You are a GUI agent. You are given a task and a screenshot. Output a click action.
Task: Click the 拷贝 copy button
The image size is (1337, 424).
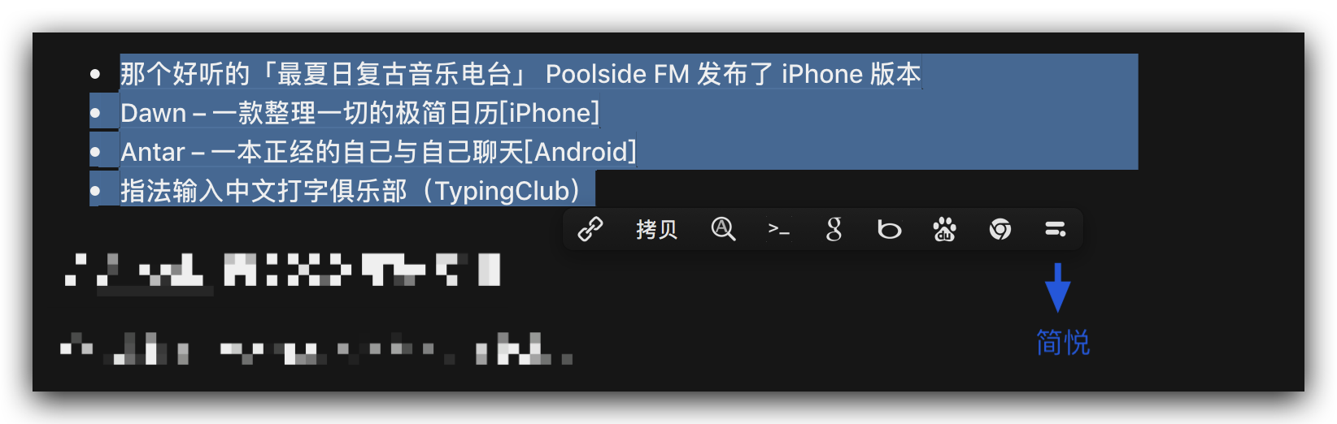tap(656, 230)
